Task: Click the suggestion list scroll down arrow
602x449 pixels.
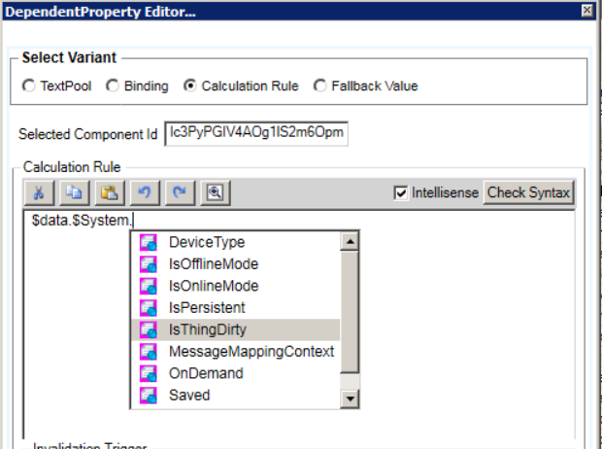Action: tap(350, 398)
